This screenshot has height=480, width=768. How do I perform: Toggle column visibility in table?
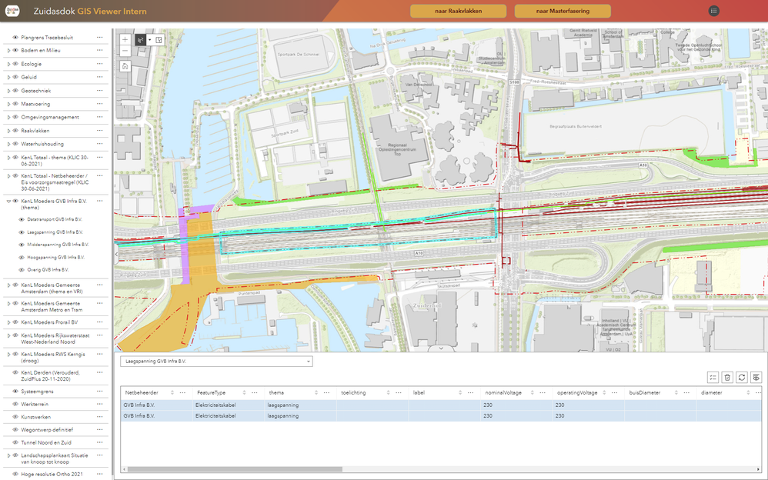coord(756,377)
